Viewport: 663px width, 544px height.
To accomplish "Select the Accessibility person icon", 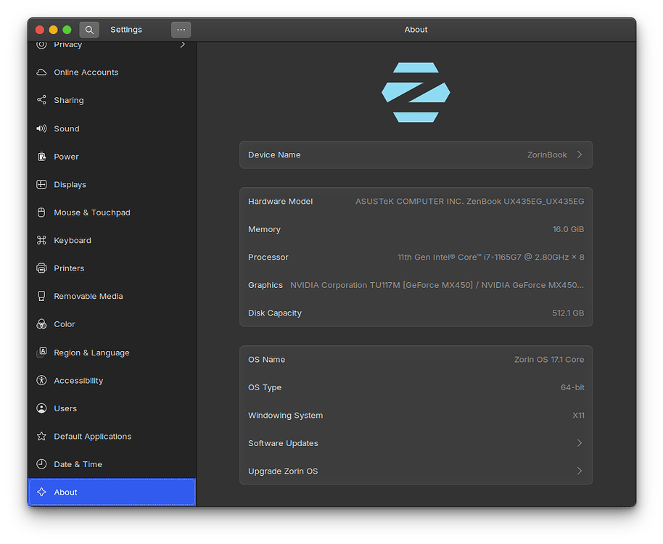I will click(41, 380).
